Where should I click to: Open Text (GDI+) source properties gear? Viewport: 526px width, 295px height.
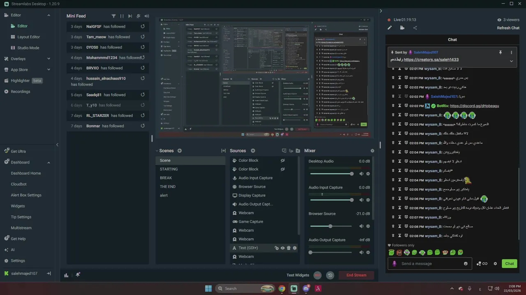point(295,248)
